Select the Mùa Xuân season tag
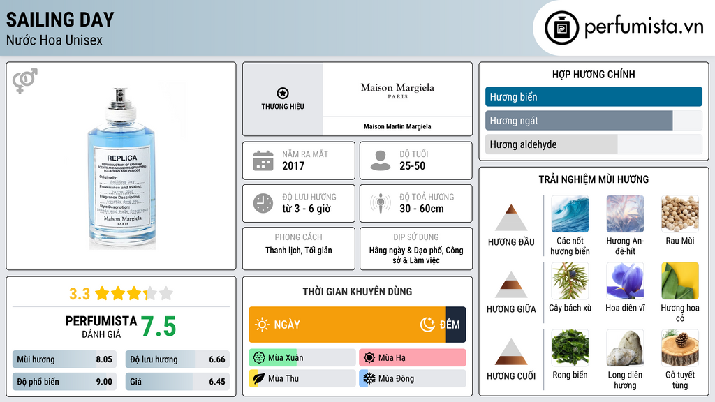This screenshot has width=715, height=402. pos(302,358)
